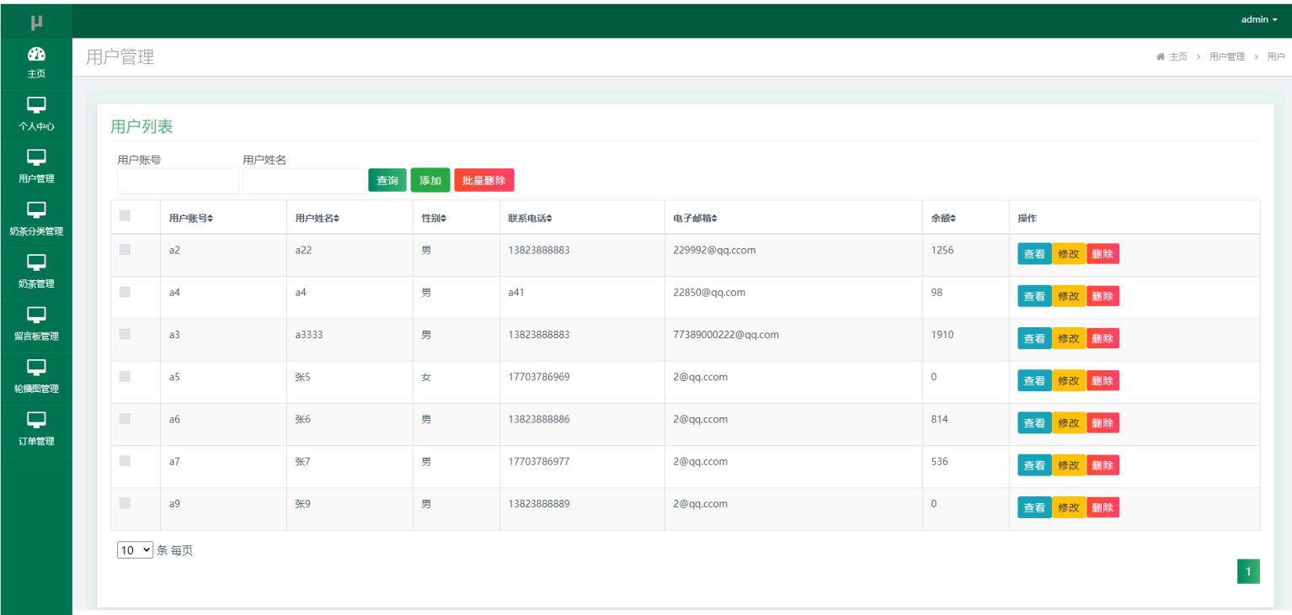Click page 1 pagination button
Image resolution: width=1292 pixels, height=615 pixels.
(1248, 572)
